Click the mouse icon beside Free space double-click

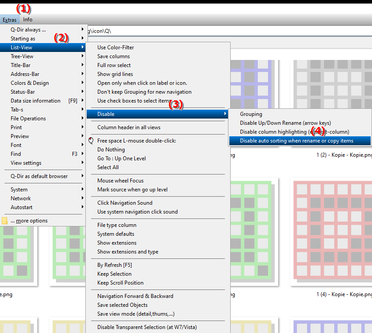[91, 141]
